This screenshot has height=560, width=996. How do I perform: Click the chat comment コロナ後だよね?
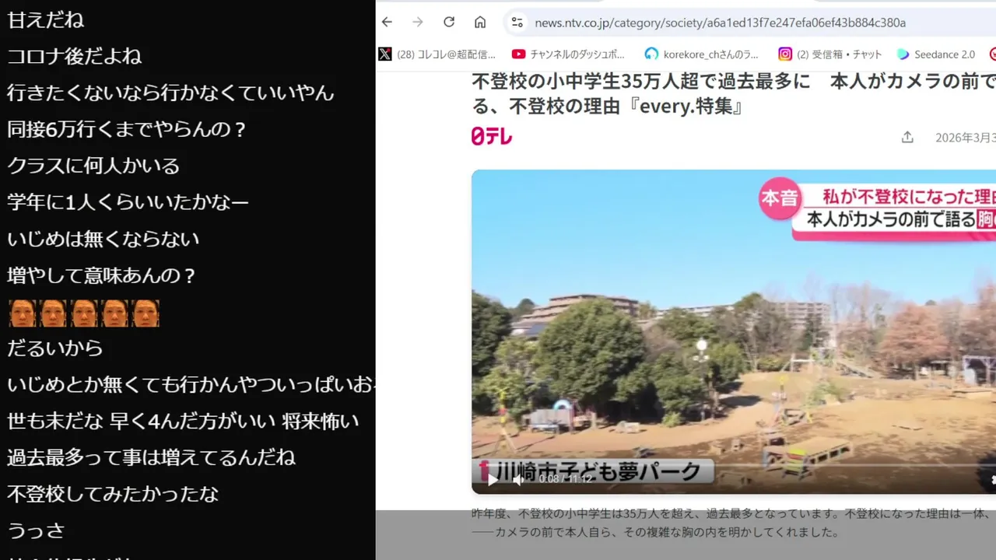click(x=74, y=56)
